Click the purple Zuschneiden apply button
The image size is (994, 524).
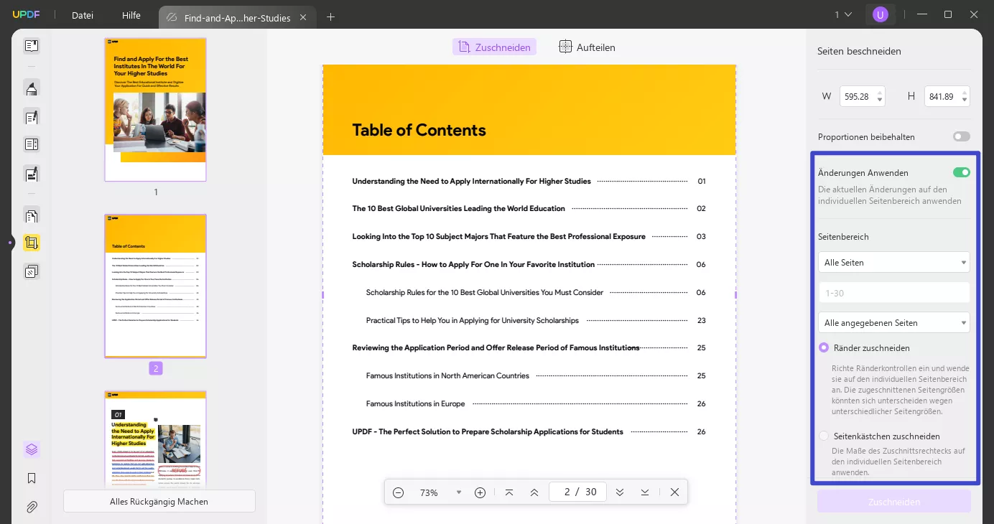click(893, 502)
